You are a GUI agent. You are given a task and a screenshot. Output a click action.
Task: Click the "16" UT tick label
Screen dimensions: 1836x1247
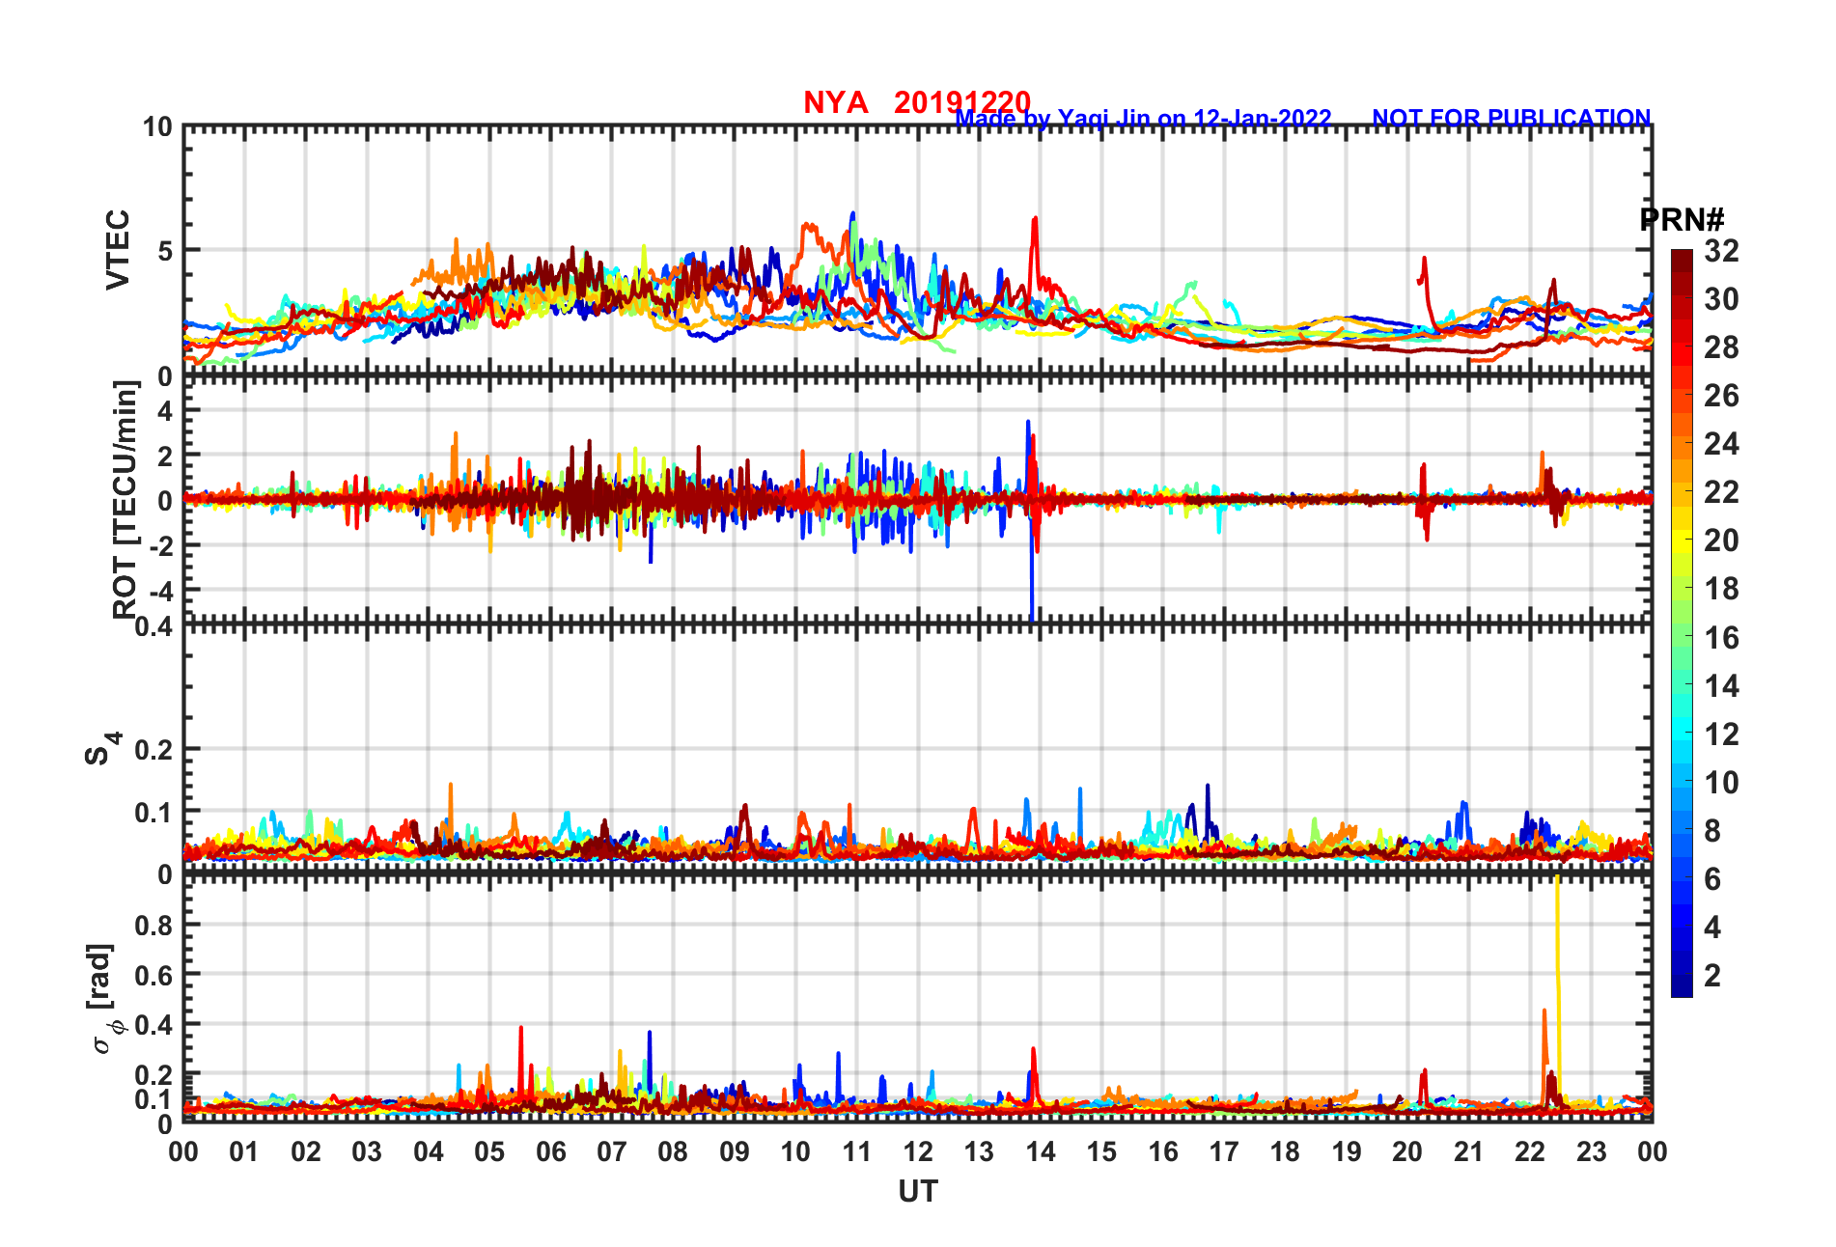[x=1163, y=1151]
